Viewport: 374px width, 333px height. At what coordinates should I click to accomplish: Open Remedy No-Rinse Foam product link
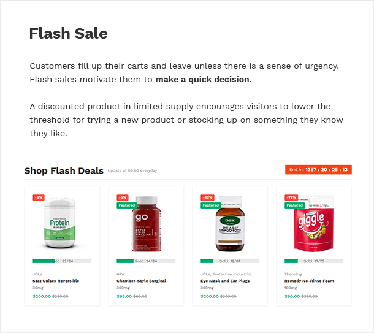(x=310, y=281)
